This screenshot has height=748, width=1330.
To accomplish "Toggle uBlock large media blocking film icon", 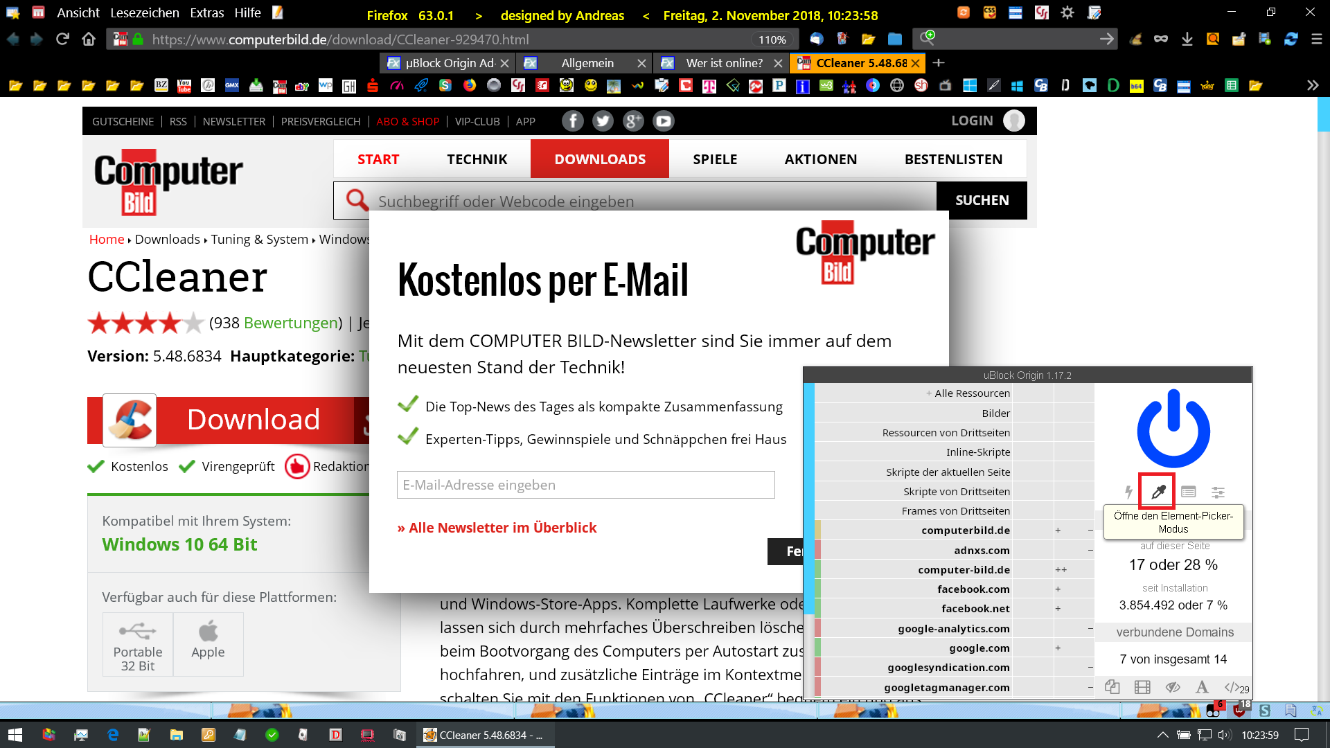I will [x=1142, y=687].
